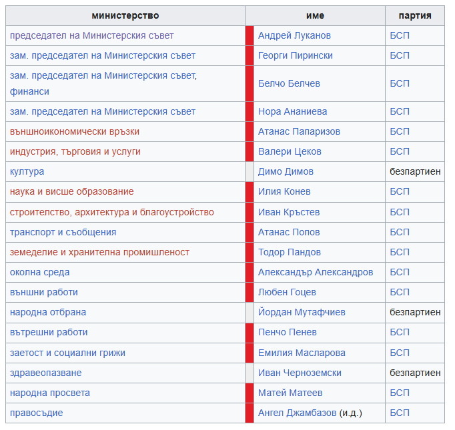Open the култура ministry link
Screen dimensions: 455x430
(27, 171)
